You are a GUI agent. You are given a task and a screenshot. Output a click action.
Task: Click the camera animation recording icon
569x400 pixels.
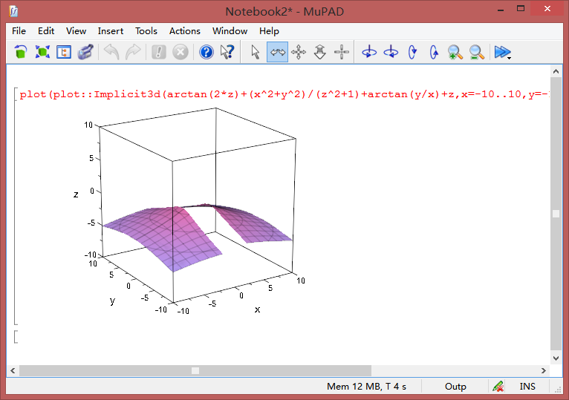click(x=85, y=52)
